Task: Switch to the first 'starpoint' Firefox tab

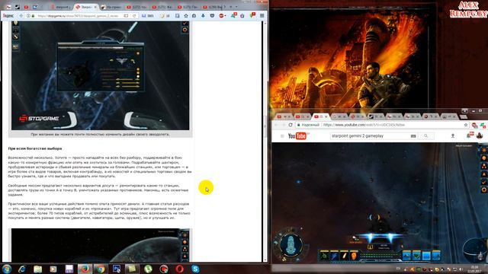Action: click(x=61, y=7)
